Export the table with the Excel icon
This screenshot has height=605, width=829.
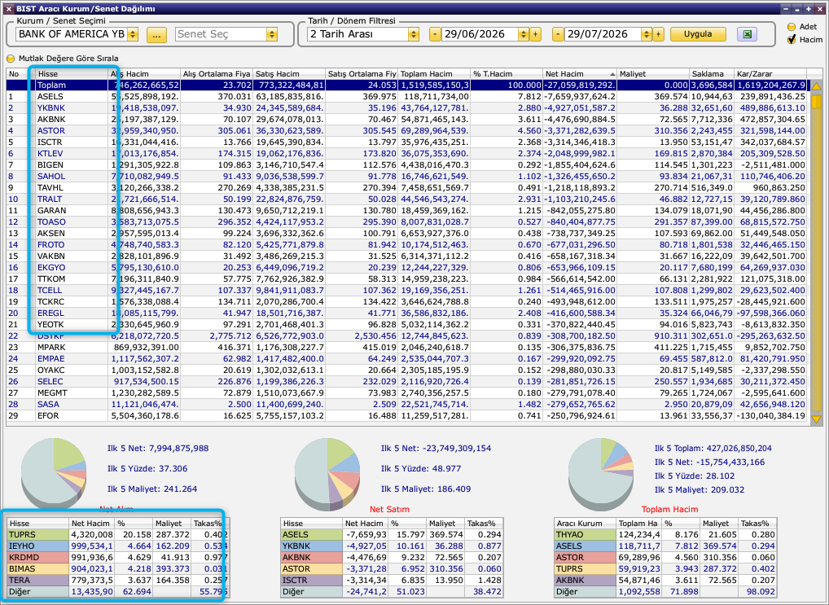pos(747,34)
